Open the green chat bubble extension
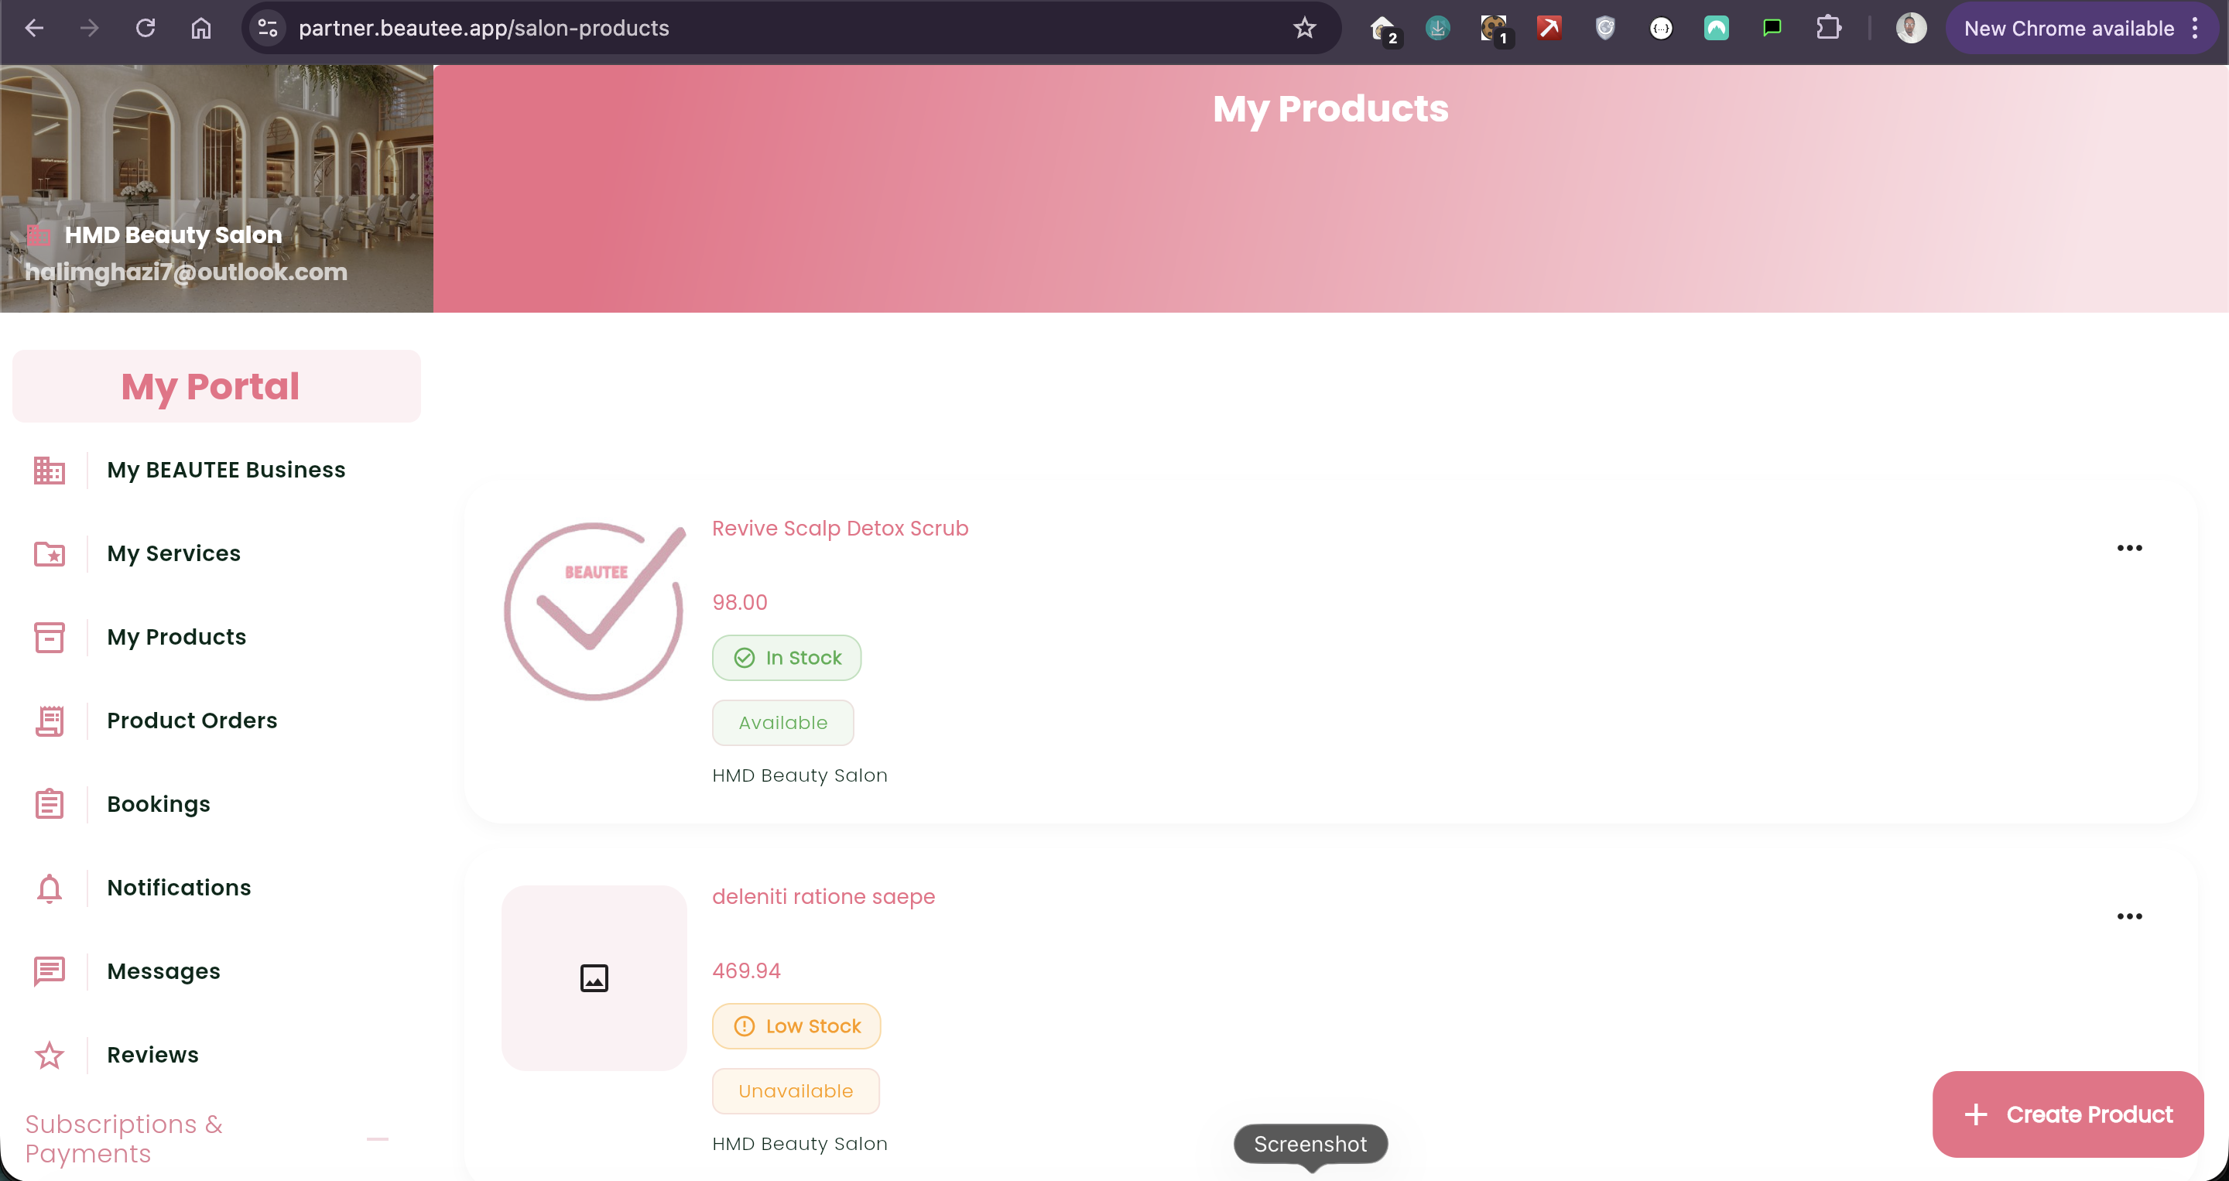 (x=1772, y=28)
